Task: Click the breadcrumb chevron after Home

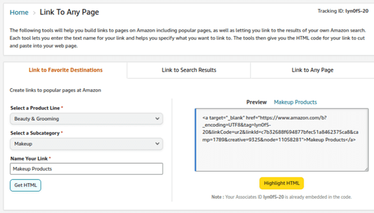Action: (x=34, y=13)
